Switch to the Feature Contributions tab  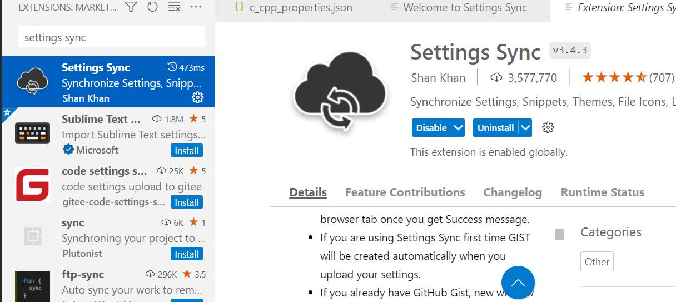point(405,192)
